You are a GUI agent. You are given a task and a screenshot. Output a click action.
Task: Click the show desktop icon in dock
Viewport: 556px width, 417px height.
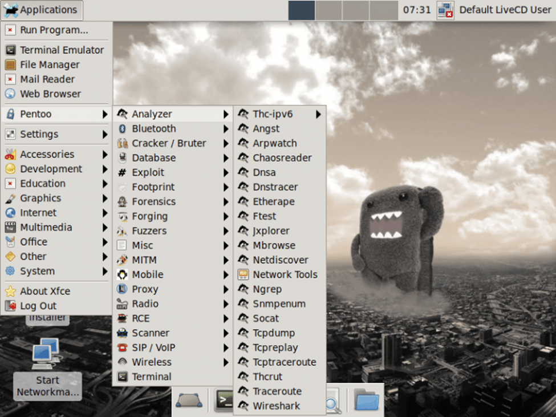[190, 400]
